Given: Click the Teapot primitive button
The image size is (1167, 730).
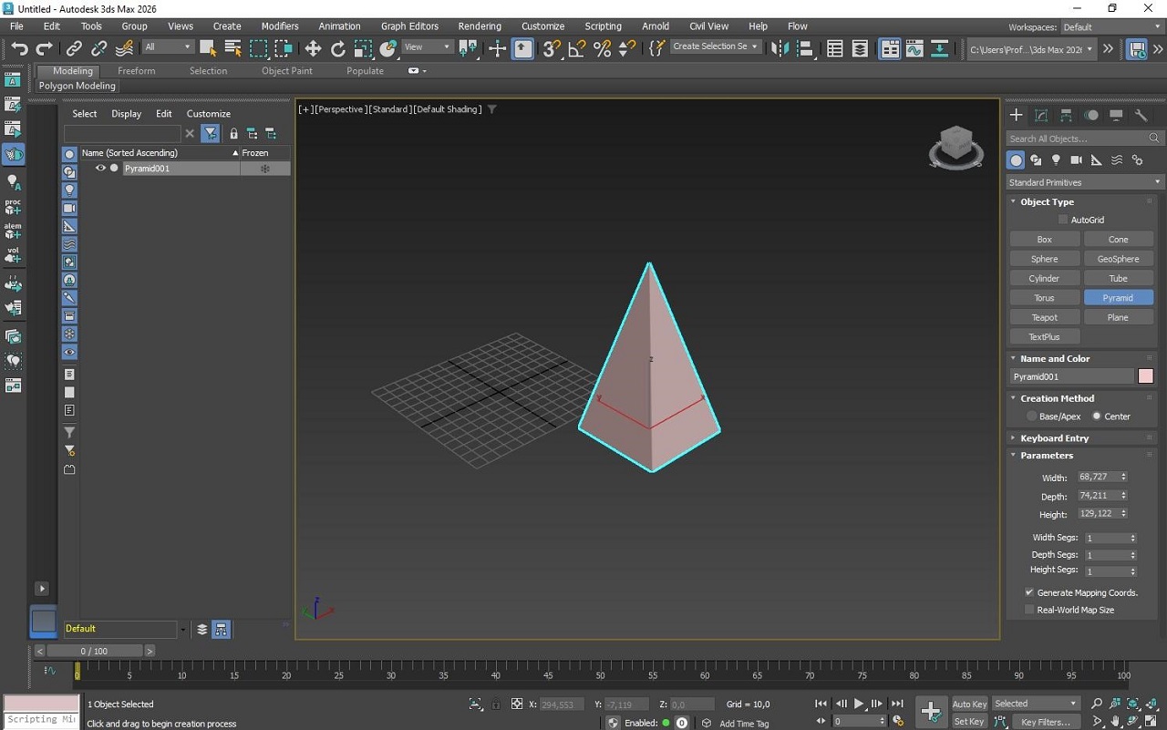Looking at the screenshot, I should [1044, 317].
